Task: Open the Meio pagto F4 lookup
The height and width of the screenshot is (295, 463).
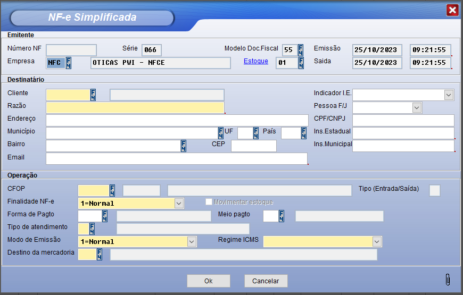Action: [282, 216]
